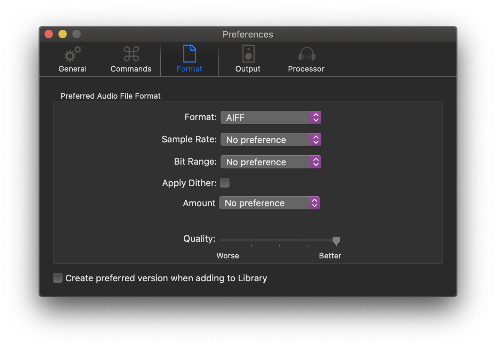The width and height of the screenshot is (496, 348).
Task: Click the Worse end of Quality slider
Action: coord(223,240)
